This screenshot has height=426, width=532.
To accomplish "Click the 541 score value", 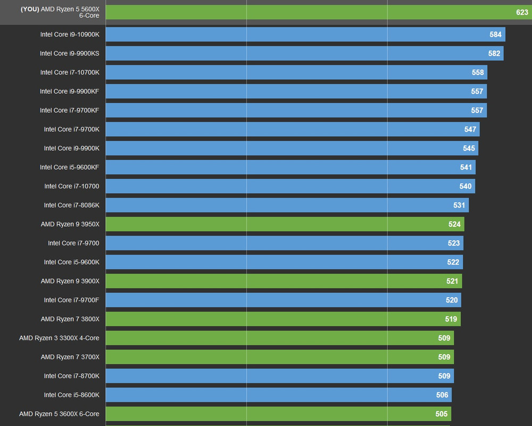I will [466, 168].
